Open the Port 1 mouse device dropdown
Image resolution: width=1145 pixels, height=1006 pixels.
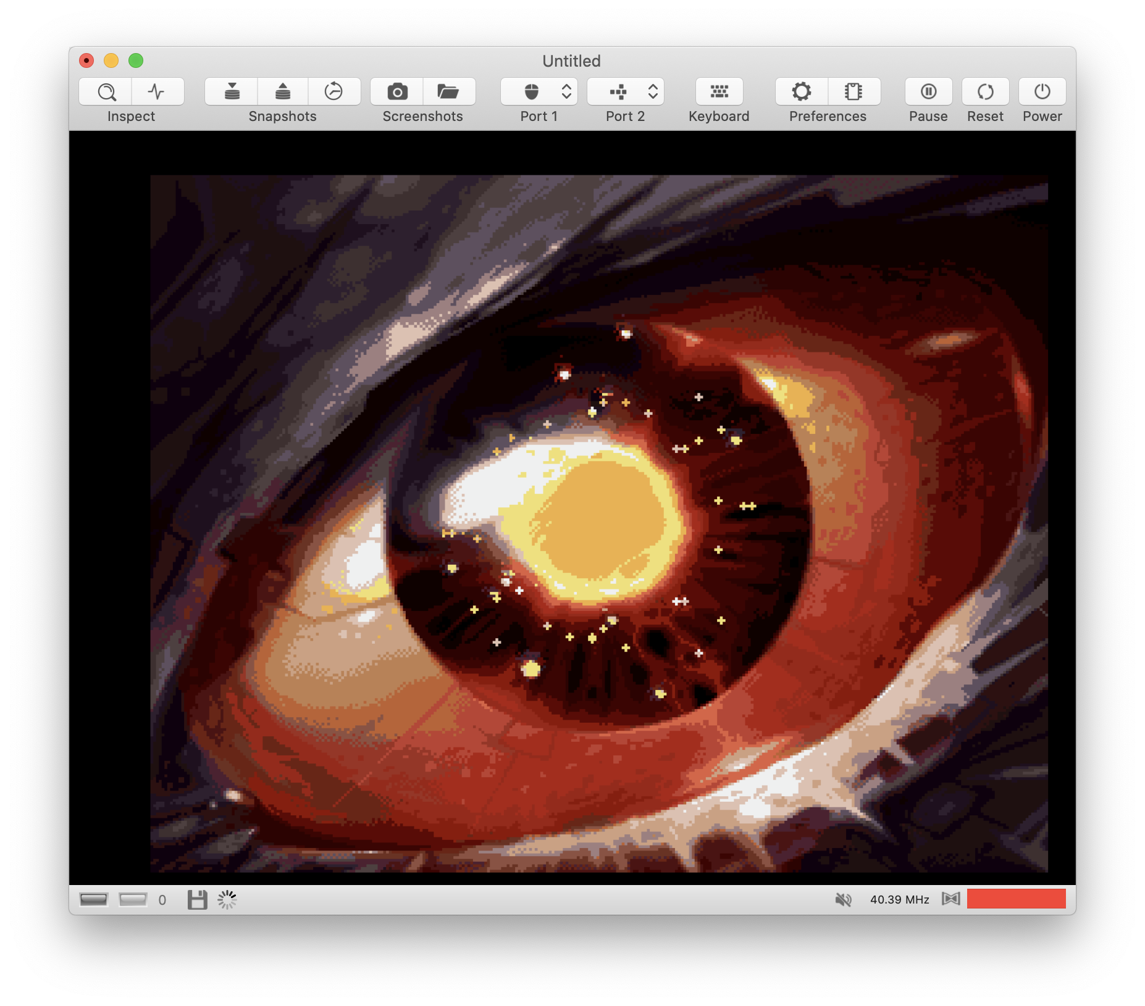pos(539,92)
